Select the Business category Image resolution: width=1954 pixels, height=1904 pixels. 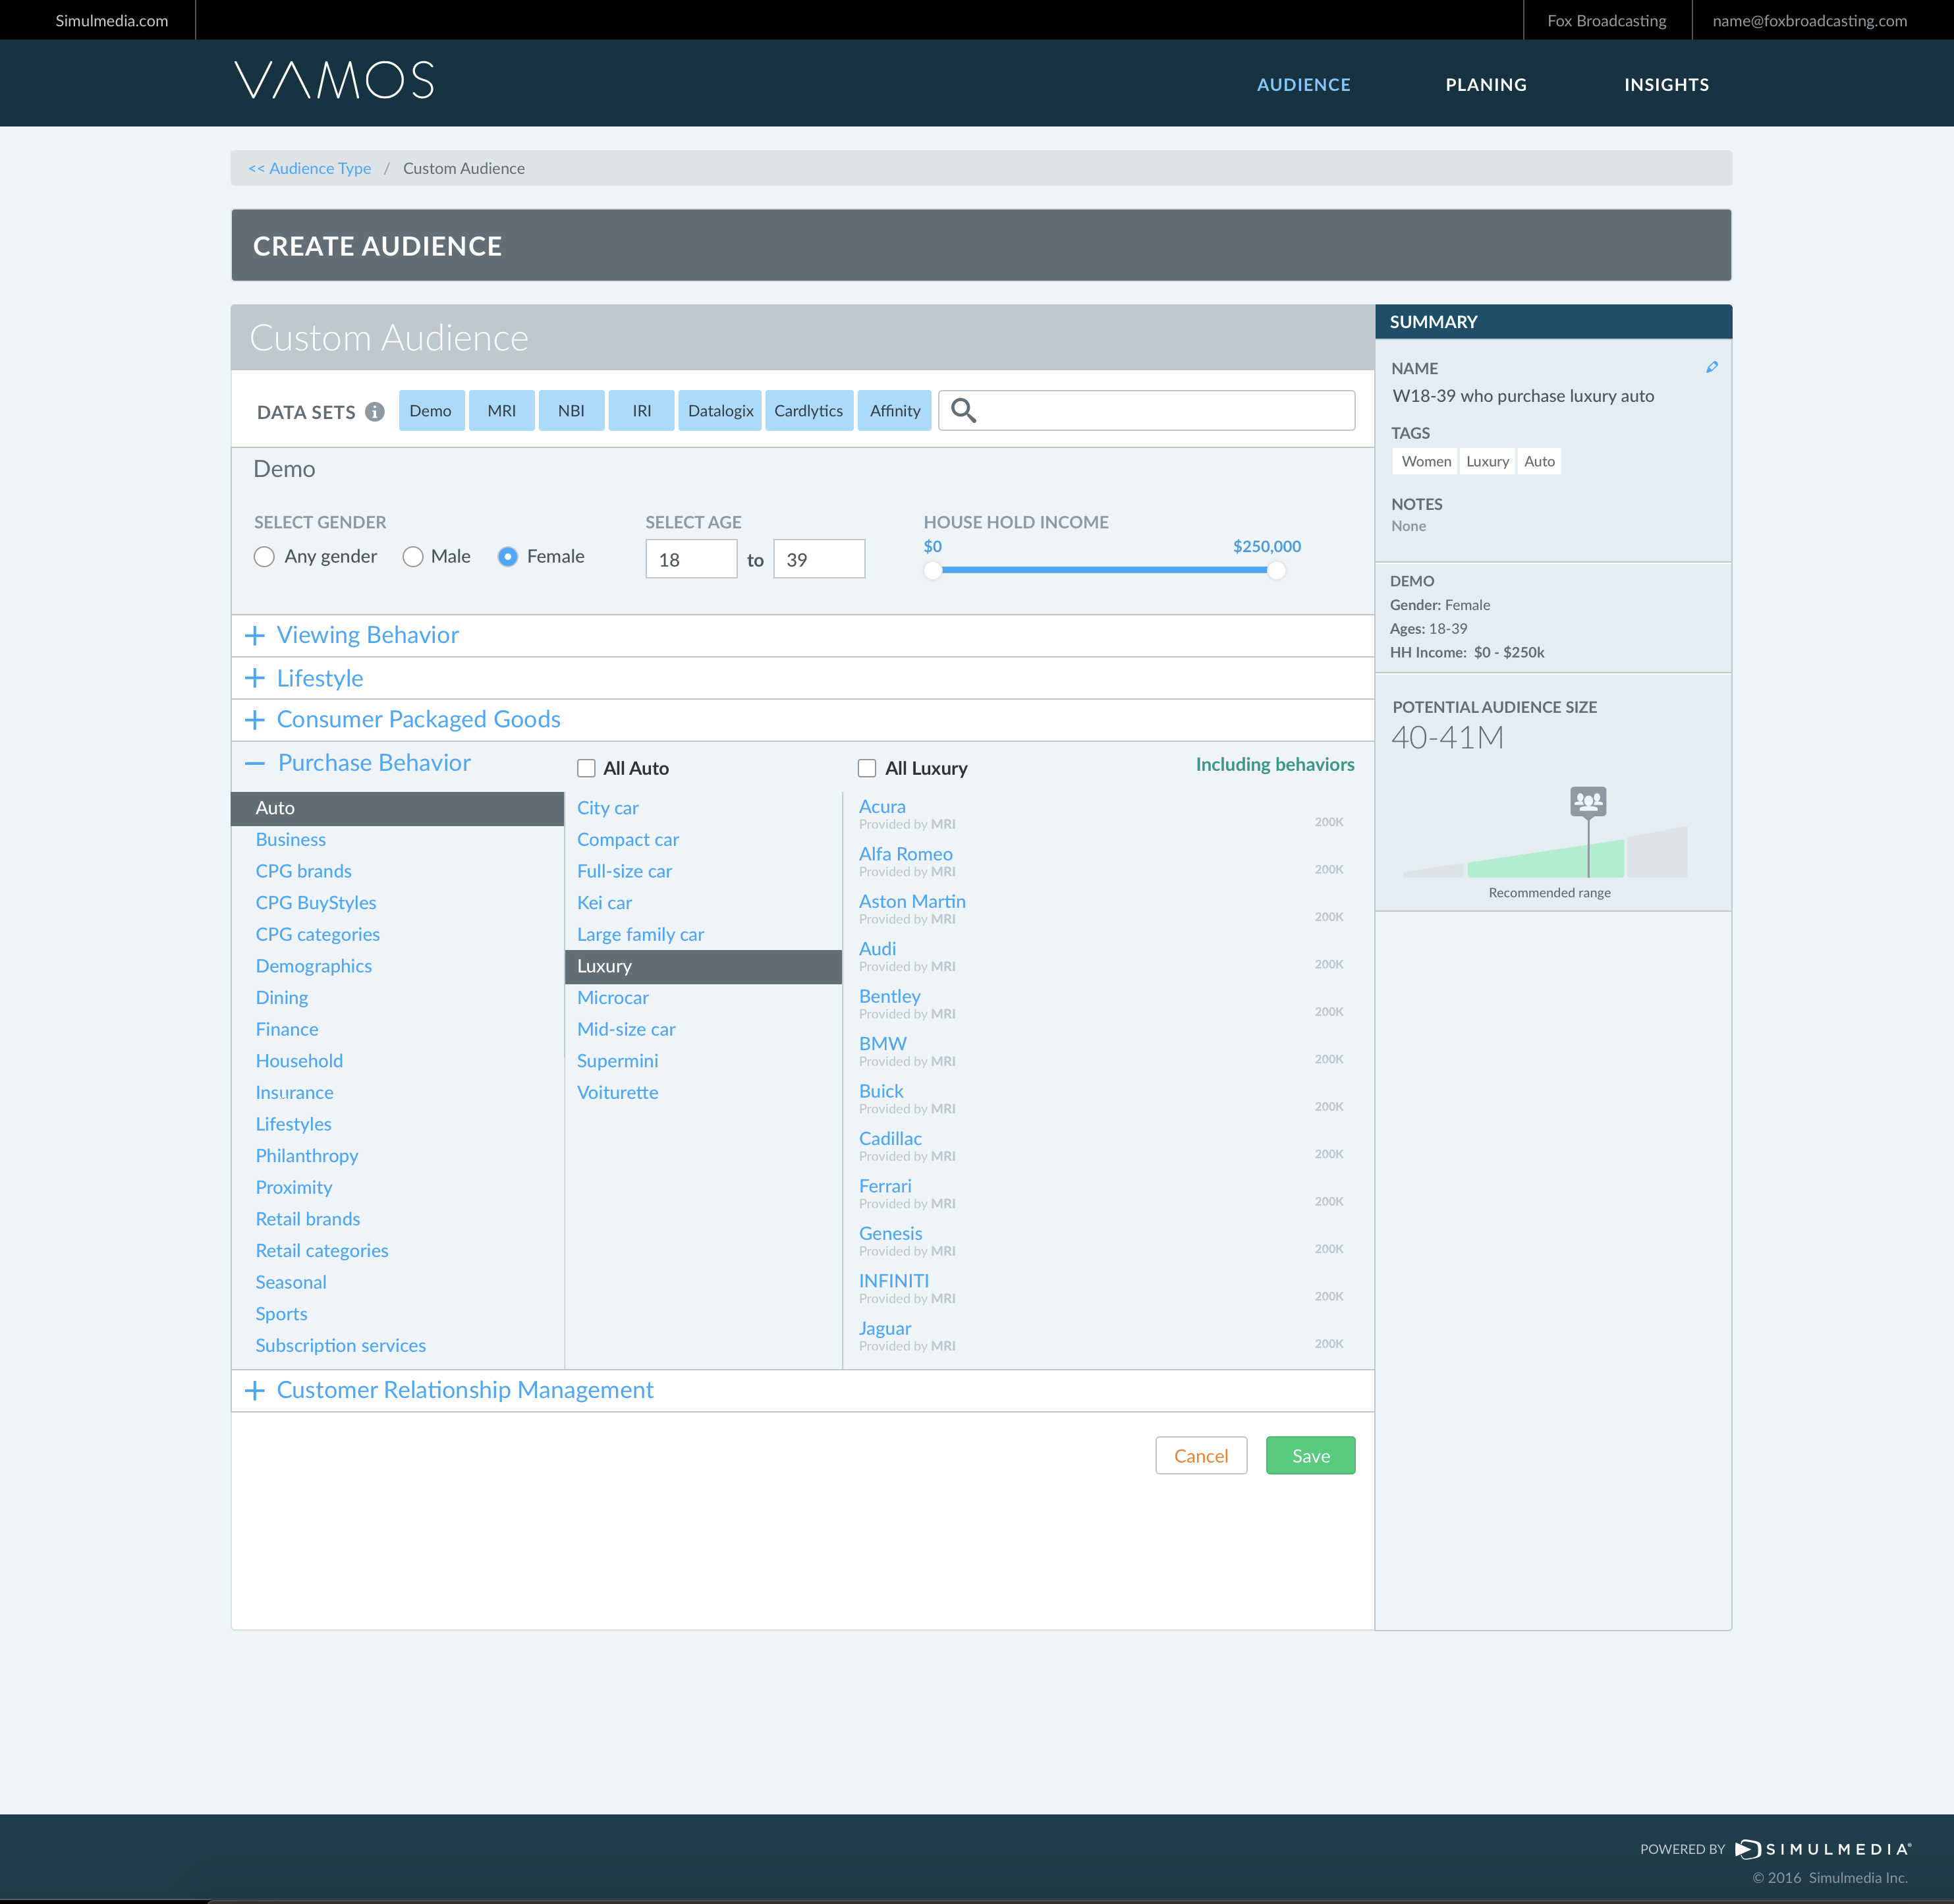290,840
